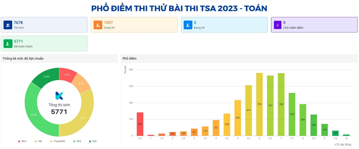Screen dimensions: 359x149
Task: Hide the Trung bình series via legend
Action: tap(57, 141)
